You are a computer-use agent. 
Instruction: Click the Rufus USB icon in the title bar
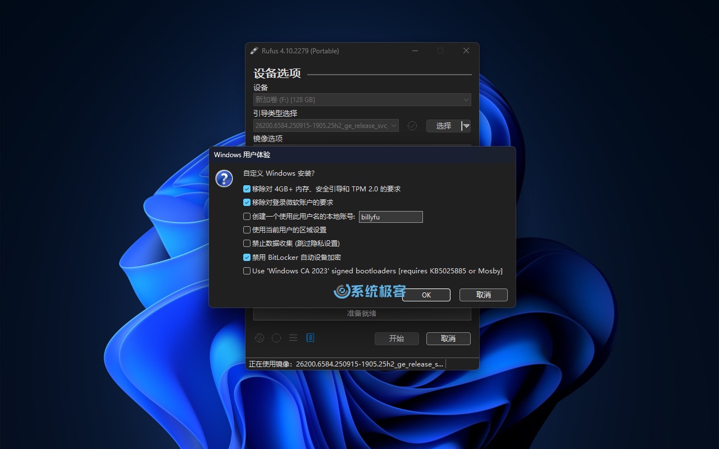[254, 51]
